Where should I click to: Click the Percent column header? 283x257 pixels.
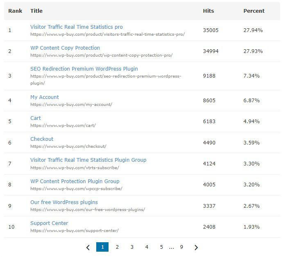pos(254,11)
